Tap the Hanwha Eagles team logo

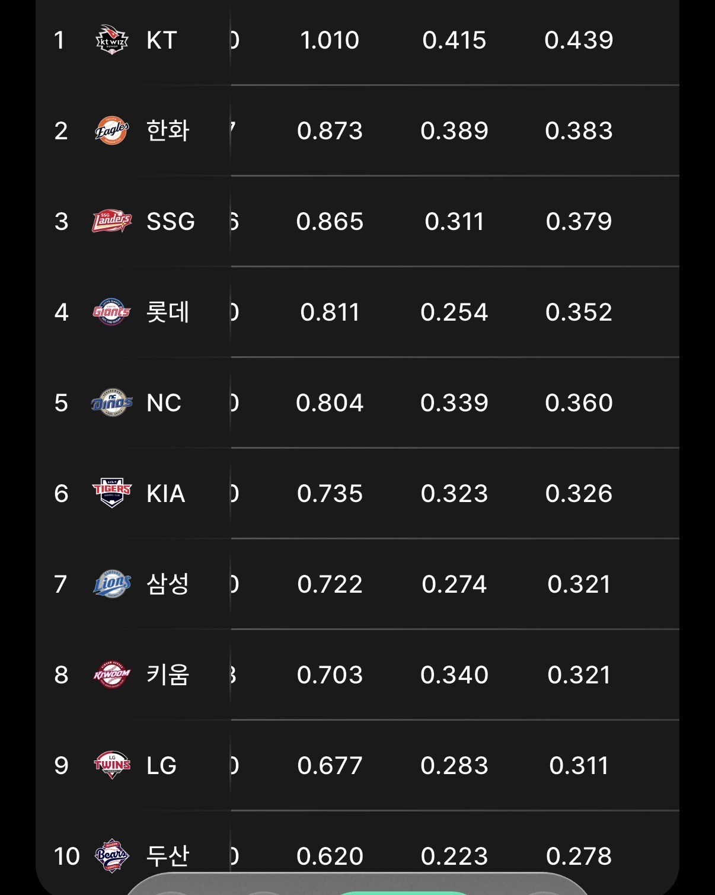point(111,130)
